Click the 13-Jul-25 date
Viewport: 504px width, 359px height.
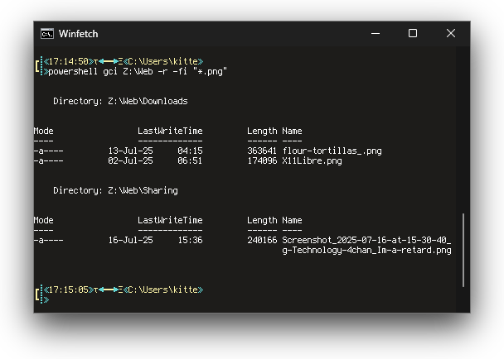(x=130, y=151)
